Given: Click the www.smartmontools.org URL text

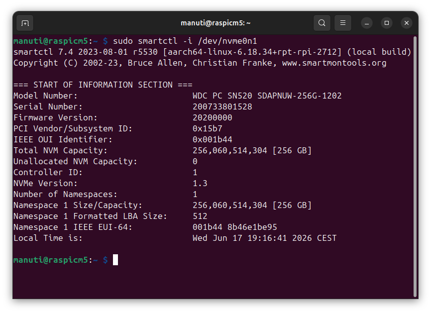Looking at the screenshot, I should tap(334, 63).
